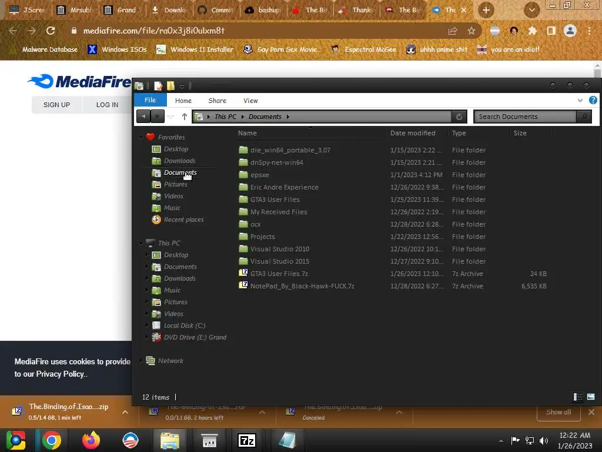This screenshot has width=602, height=452.
Task: Open a new Chrome tab
Action: click(486, 10)
